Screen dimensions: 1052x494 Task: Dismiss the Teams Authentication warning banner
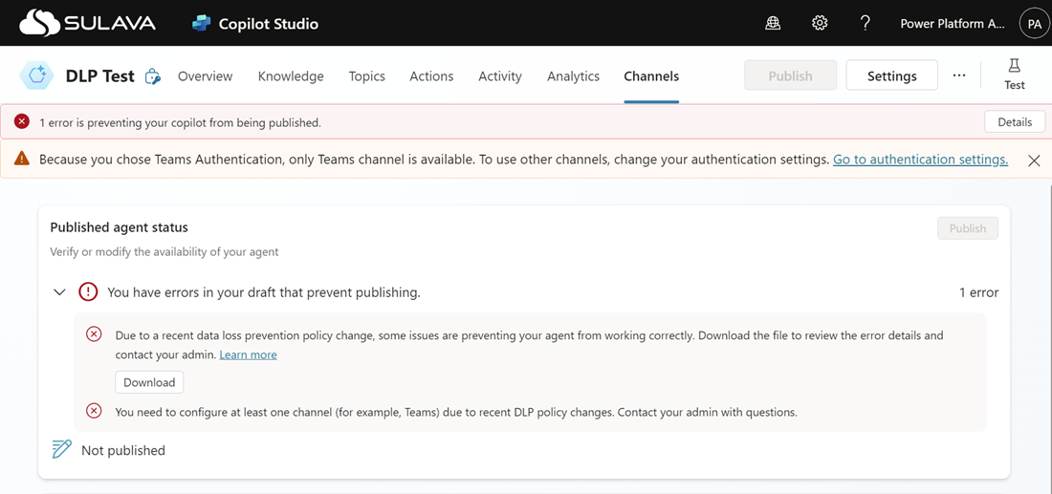point(1034,161)
